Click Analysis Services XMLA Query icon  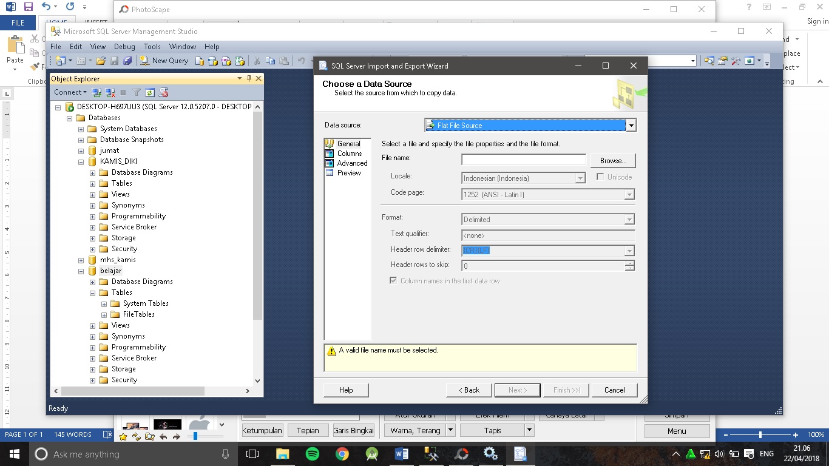pyautogui.click(x=240, y=61)
